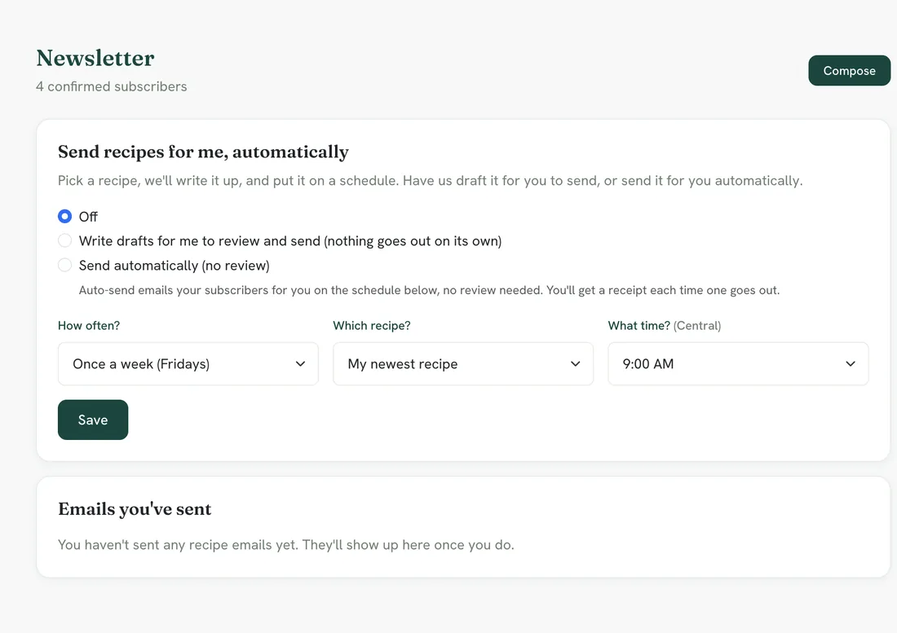Click the Newsletter page heading
This screenshot has height=633, width=897.
pos(95,59)
